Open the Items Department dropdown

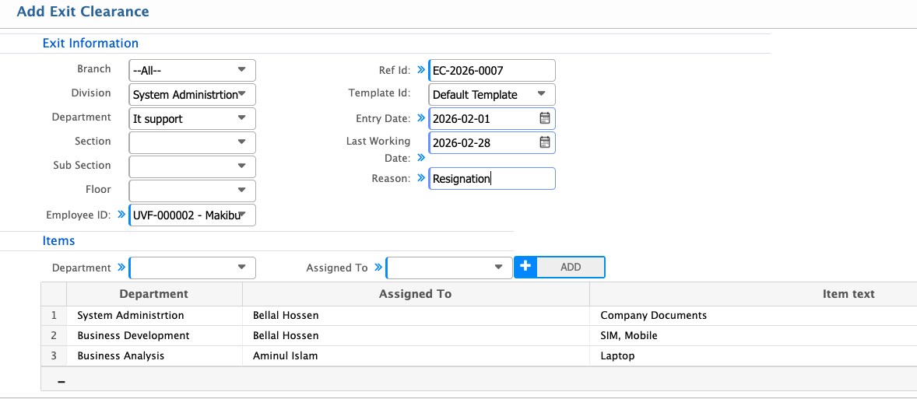pyautogui.click(x=242, y=268)
